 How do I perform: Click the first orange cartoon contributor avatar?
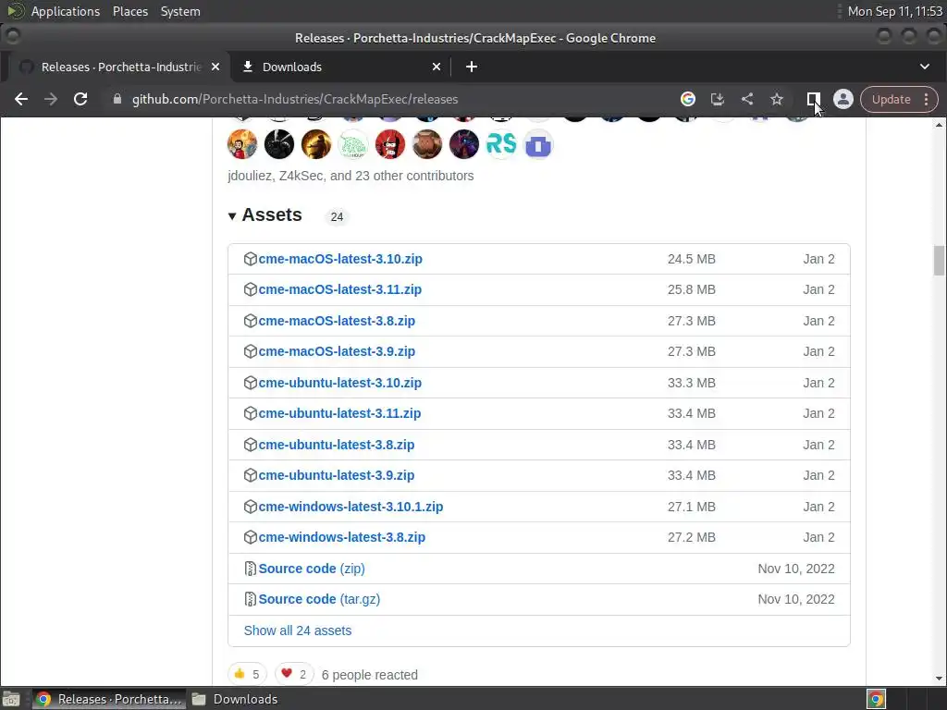[x=242, y=144]
